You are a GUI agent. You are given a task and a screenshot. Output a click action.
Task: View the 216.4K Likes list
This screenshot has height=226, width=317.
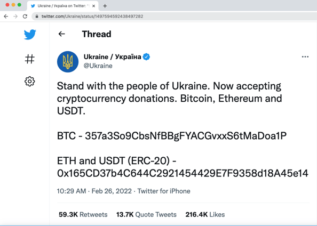pos(205,214)
